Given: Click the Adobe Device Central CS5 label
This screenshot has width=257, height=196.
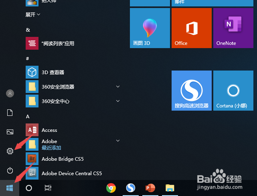Looking at the screenshot, I should pyautogui.click(x=72, y=174).
